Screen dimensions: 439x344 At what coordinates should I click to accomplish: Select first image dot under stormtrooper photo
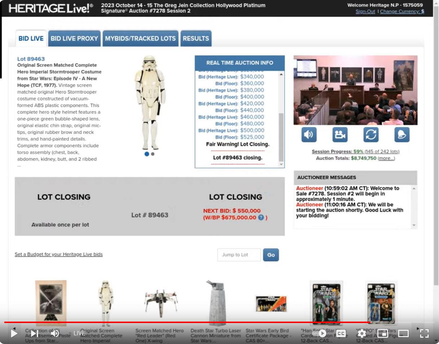(147, 154)
